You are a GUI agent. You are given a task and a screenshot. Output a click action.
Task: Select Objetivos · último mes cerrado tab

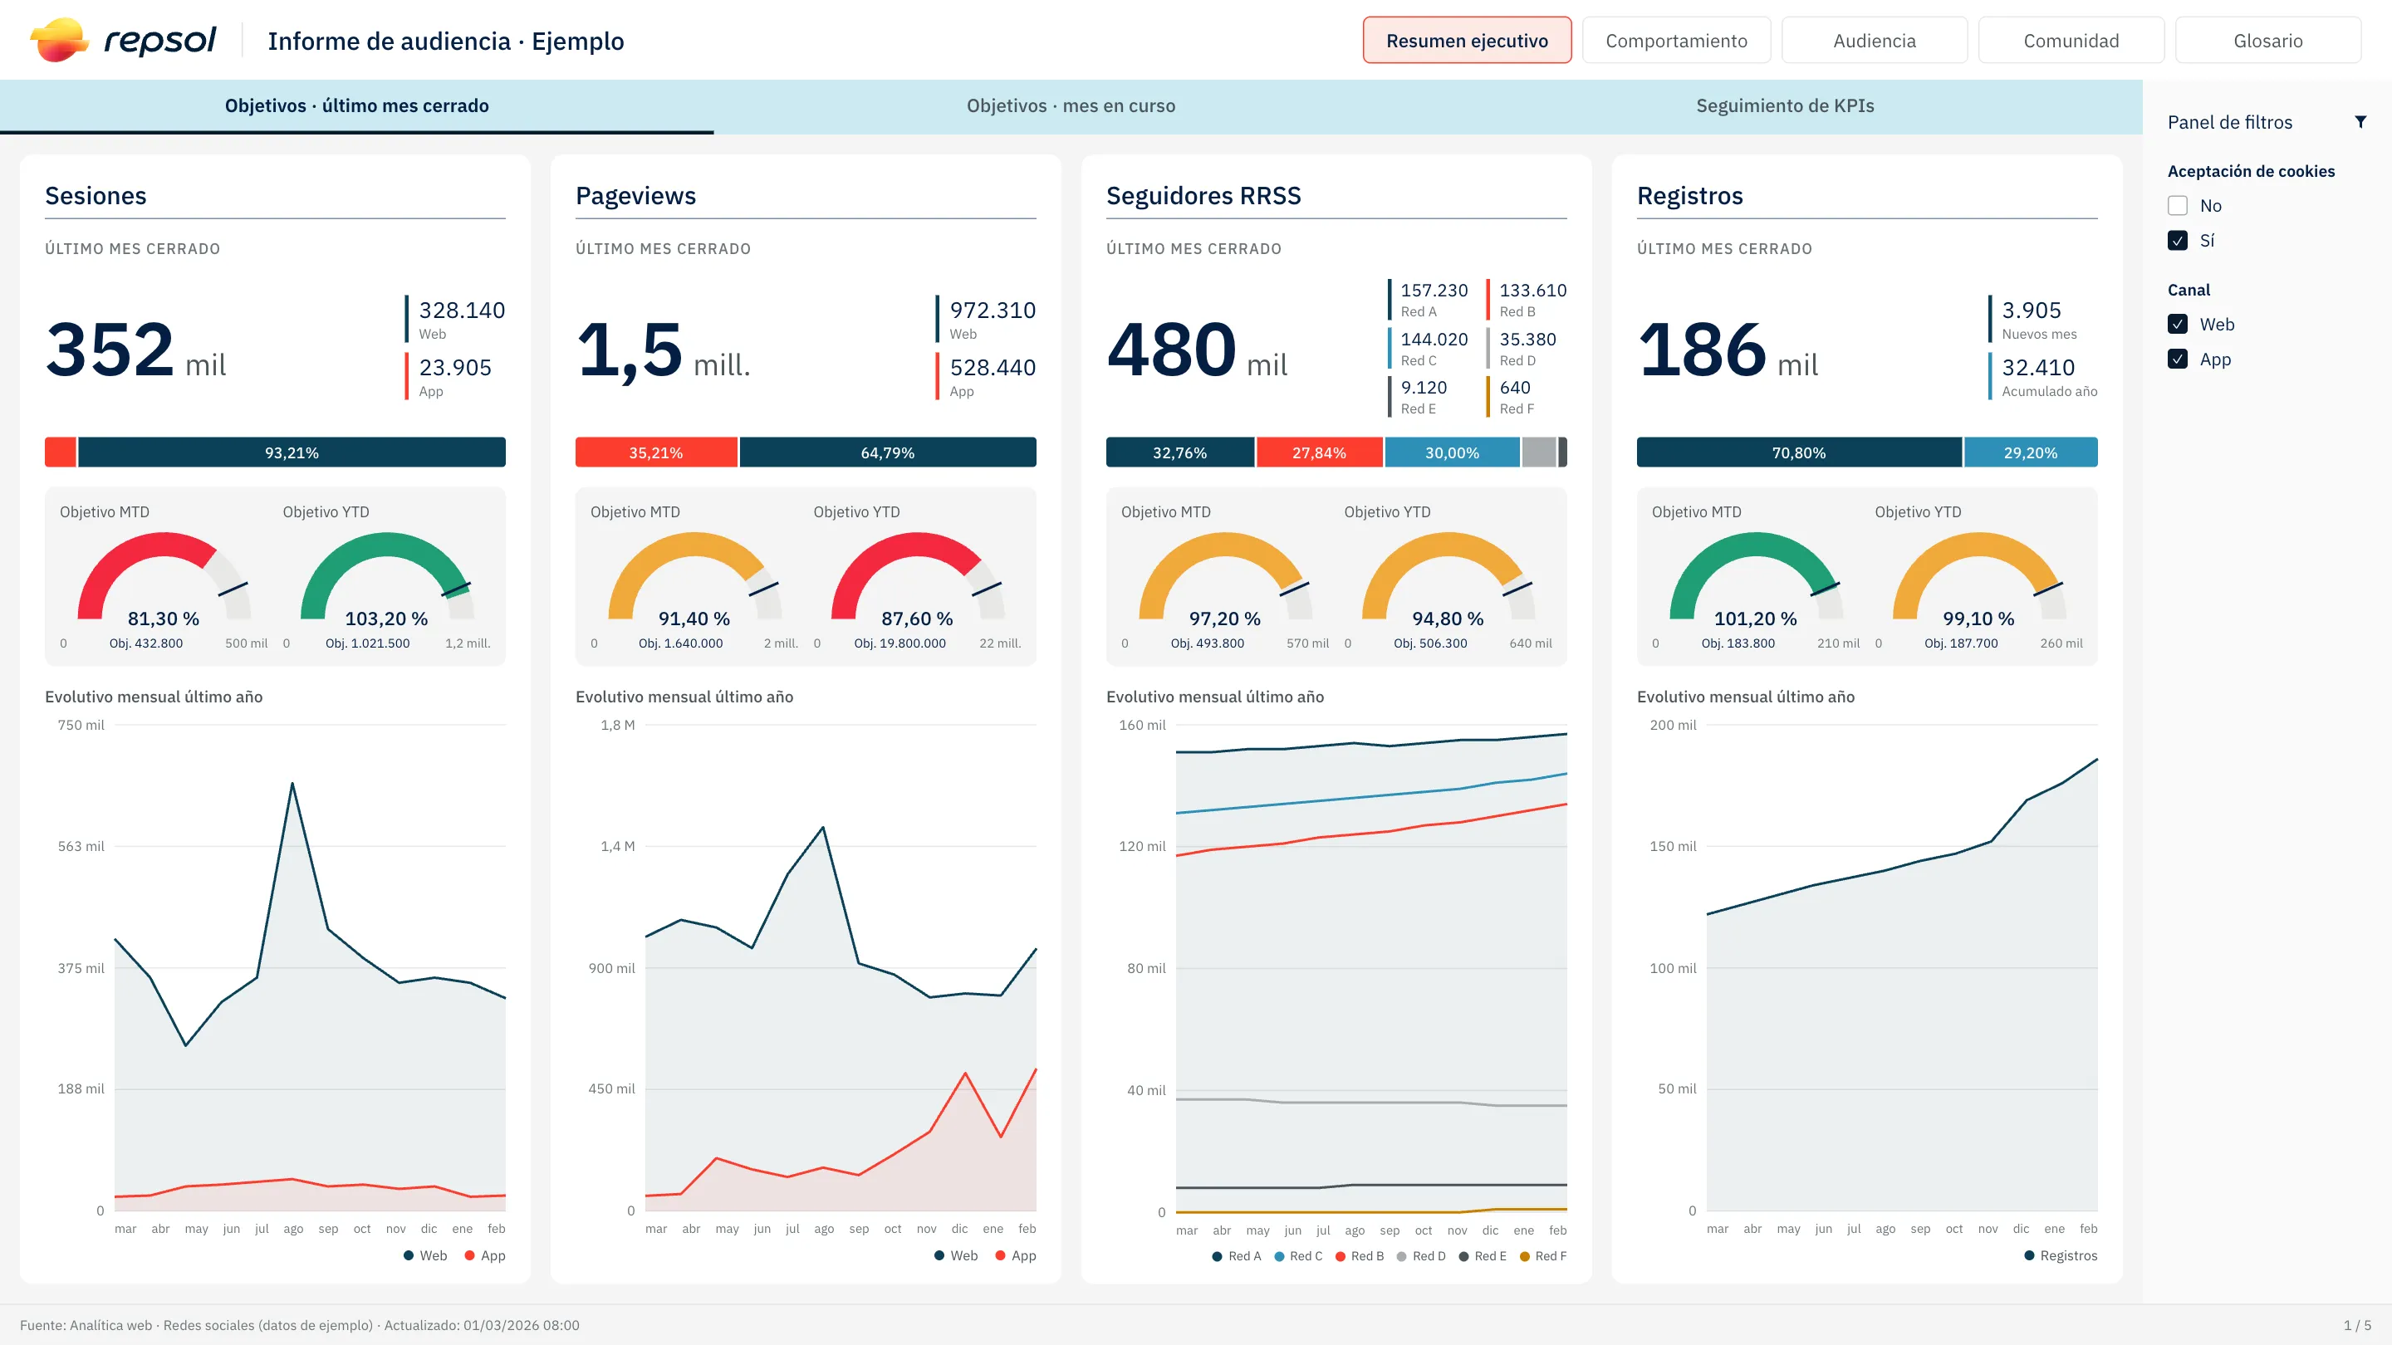[356, 105]
